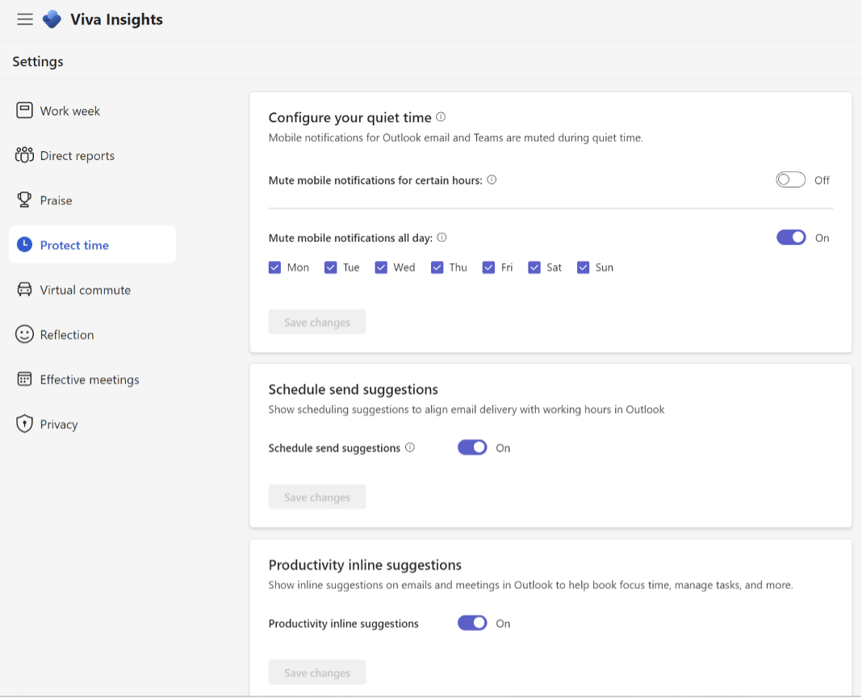Uncheck the Mon checkbox

click(274, 267)
